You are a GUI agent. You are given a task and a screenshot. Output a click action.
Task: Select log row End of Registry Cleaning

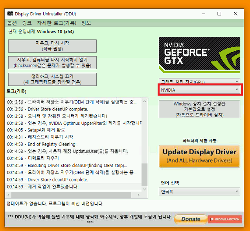(x=74, y=144)
